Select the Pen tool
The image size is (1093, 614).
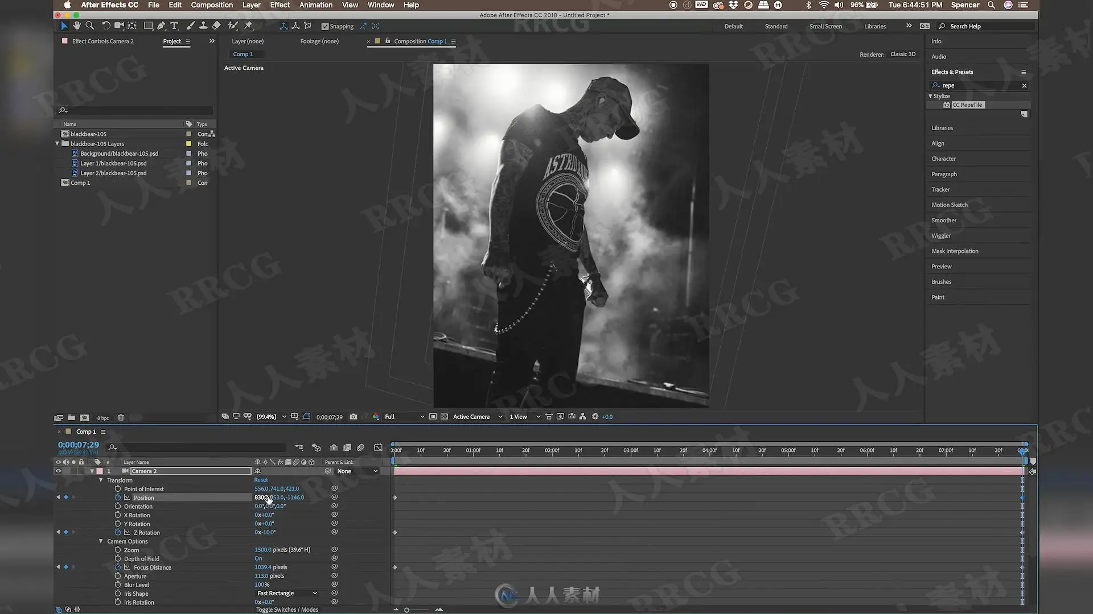(162, 26)
